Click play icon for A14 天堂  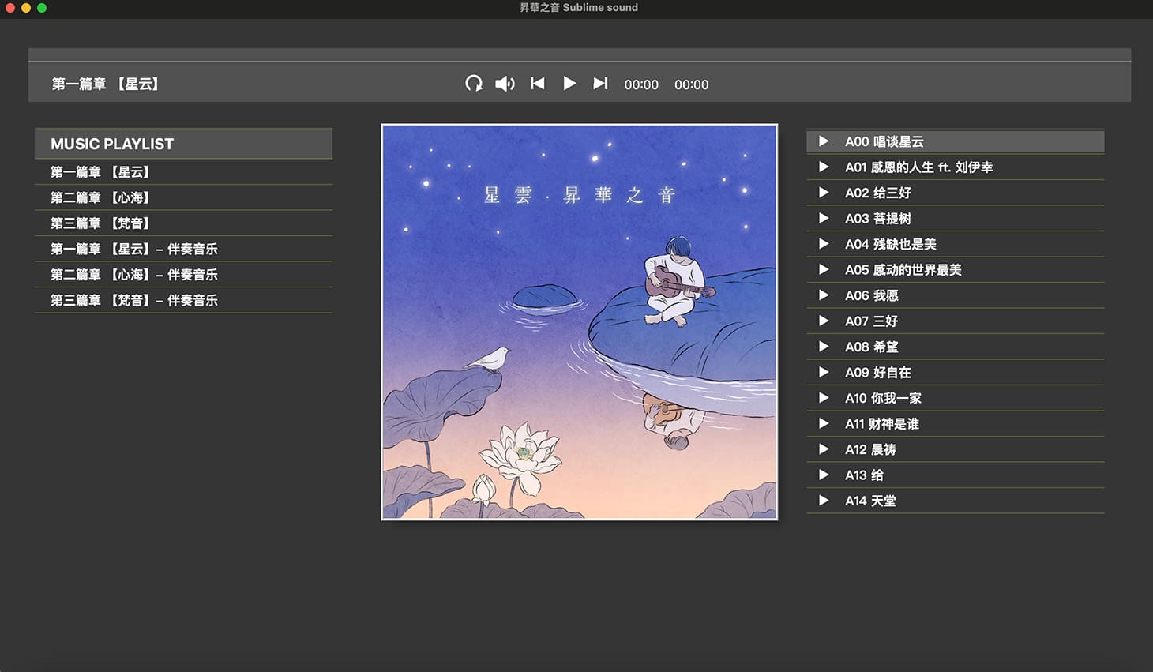click(824, 501)
